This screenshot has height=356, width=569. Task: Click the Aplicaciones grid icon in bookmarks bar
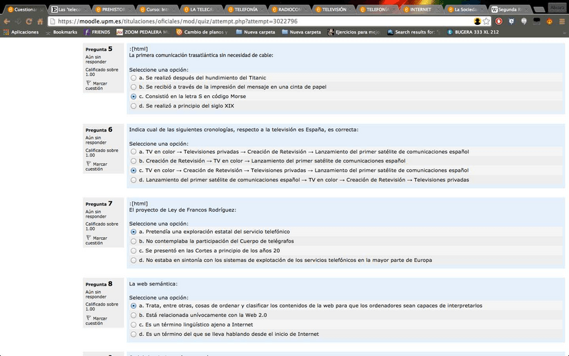point(6,32)
